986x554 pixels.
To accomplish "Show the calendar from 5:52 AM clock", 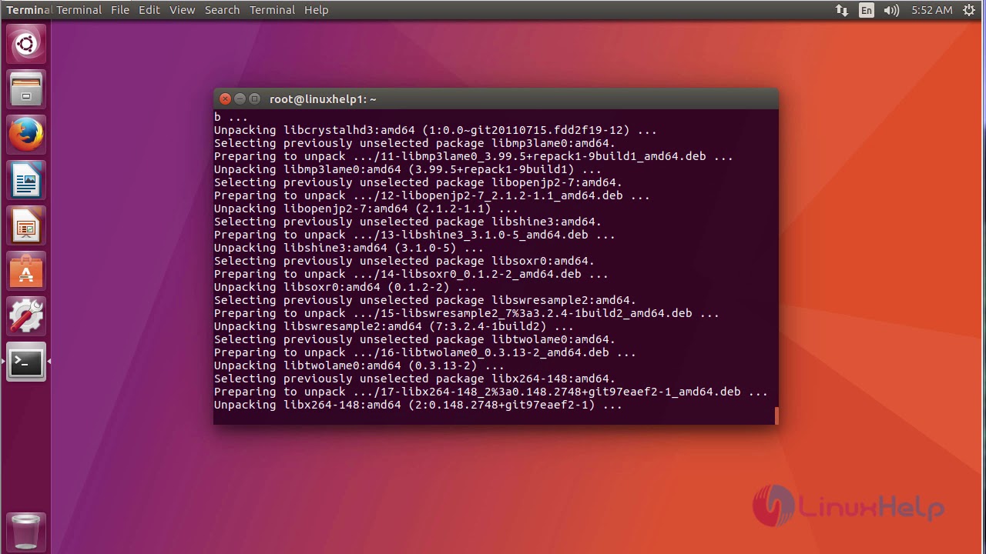I will pos(931,10).
